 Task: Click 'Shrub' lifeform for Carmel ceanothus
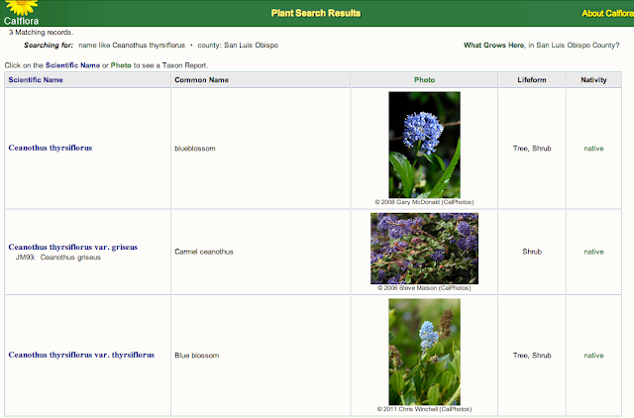[532, 252]
